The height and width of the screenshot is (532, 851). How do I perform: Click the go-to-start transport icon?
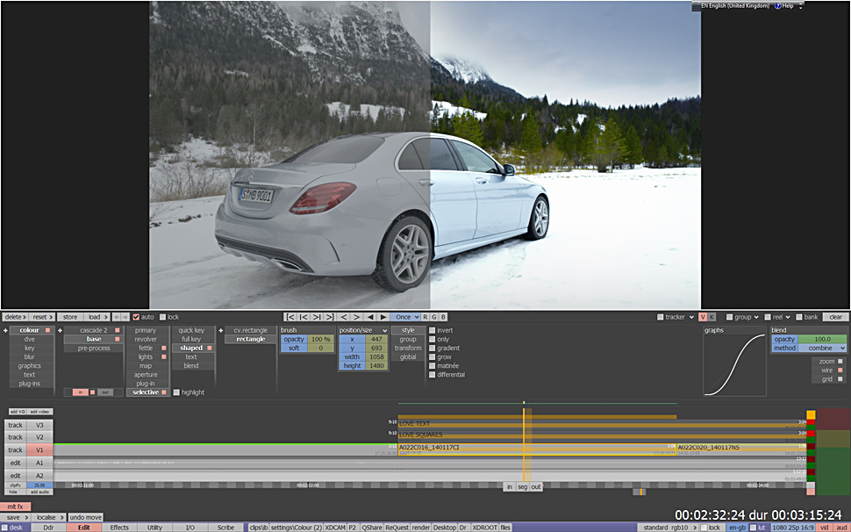[x=290, y=317]
